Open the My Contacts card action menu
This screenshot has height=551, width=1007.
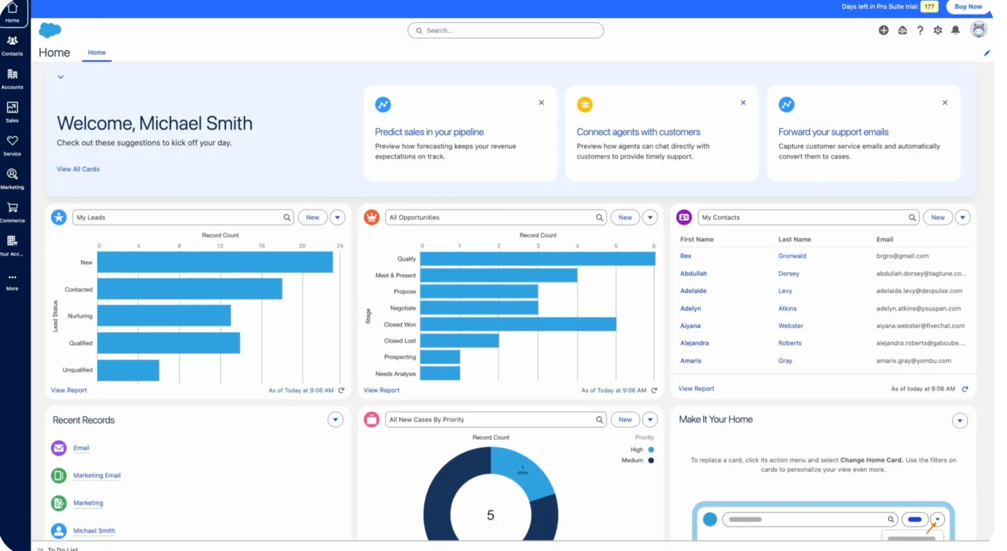tap(963, 217)
